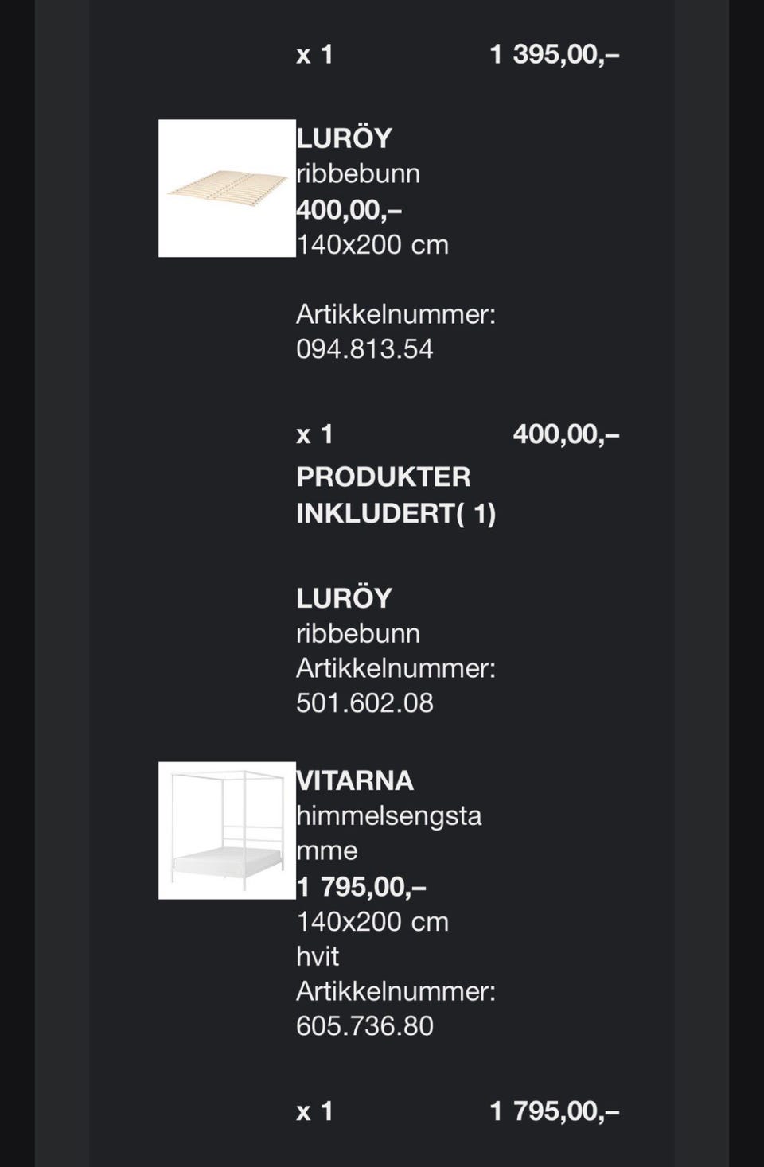Click the x 1 quantity beside 1 395,00,–

(x=314, y=55)
